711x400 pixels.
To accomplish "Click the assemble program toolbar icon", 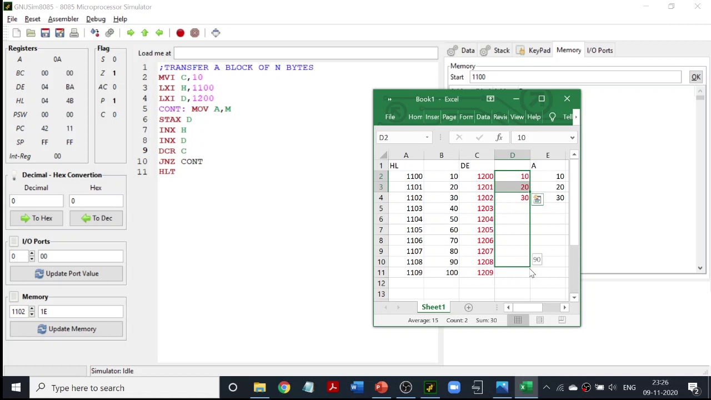I will 95,33.
